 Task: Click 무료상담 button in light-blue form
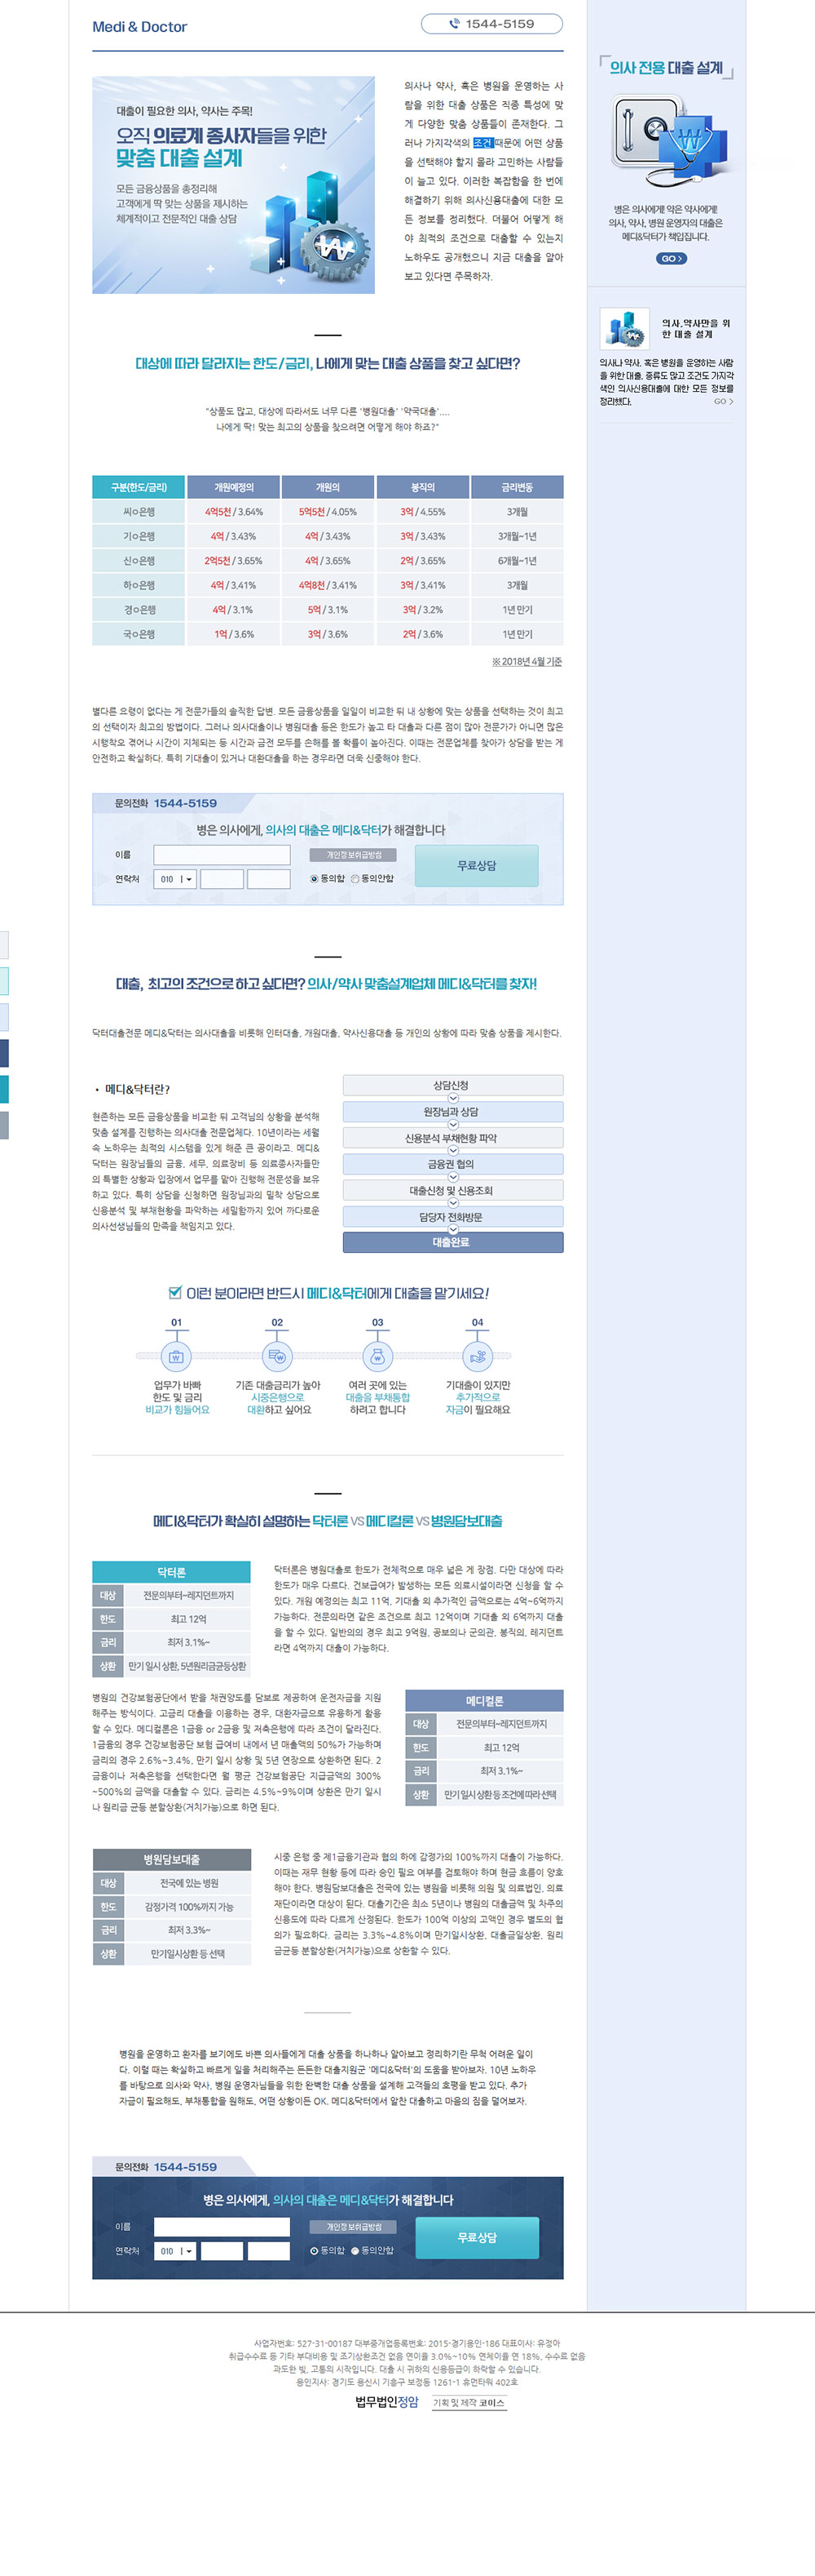(477, 866)
